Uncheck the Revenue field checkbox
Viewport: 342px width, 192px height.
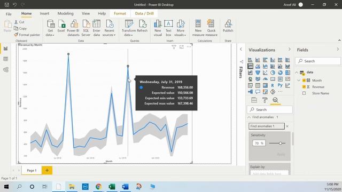click(304, 87)
